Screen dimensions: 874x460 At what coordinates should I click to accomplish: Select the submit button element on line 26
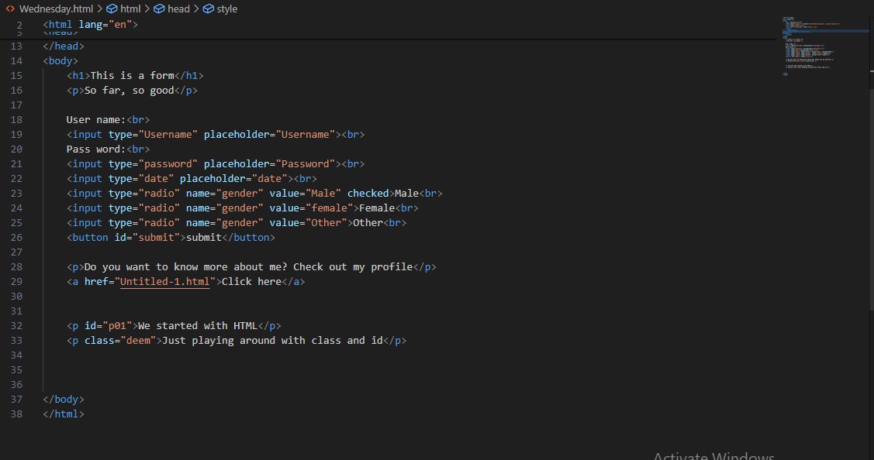171,237
